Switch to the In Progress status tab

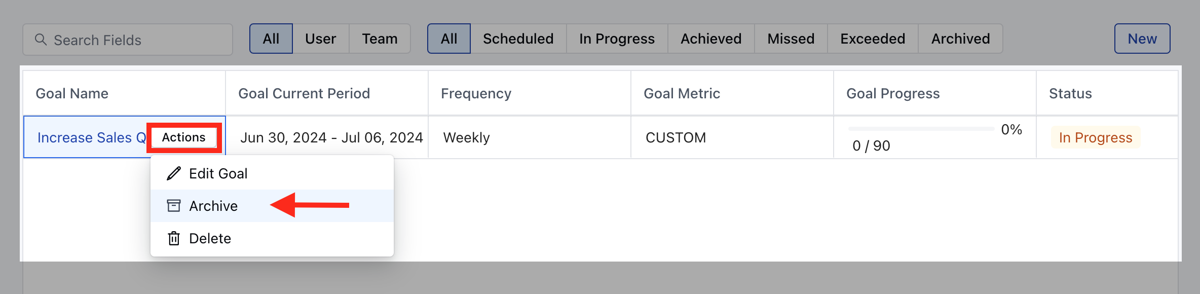pyautogui.click(x=617, y=39)
